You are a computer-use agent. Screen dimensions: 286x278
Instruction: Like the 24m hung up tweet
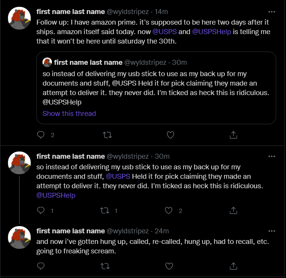(169, 266)
